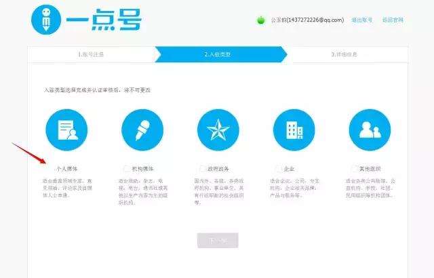The width and height of the screenshot is (434, 278).
Task: Click the 政府政务 description text
Action: pos(219,192)
